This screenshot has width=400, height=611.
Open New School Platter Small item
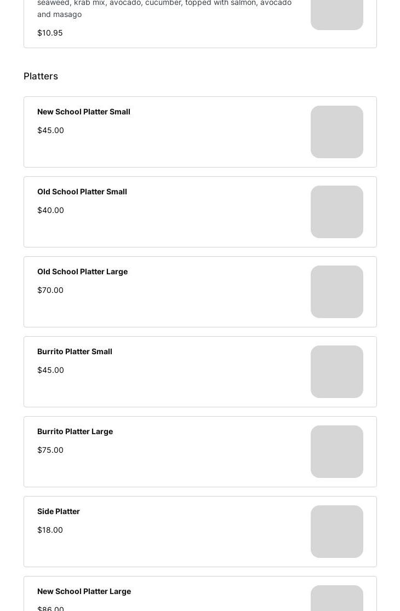tap(84, 112)
